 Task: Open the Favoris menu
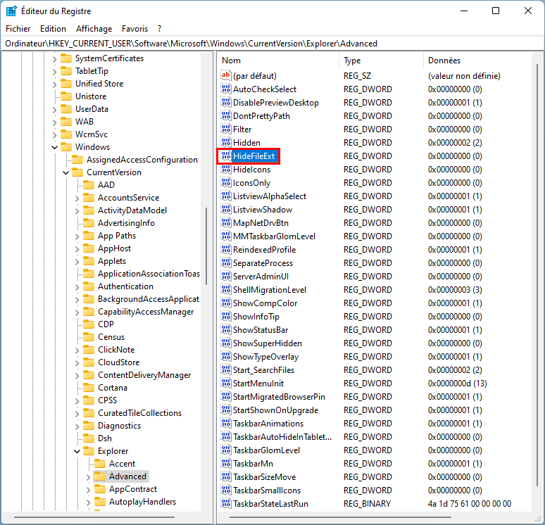pos(135,29)
